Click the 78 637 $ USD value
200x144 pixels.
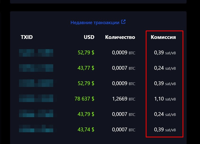point(84,99)
